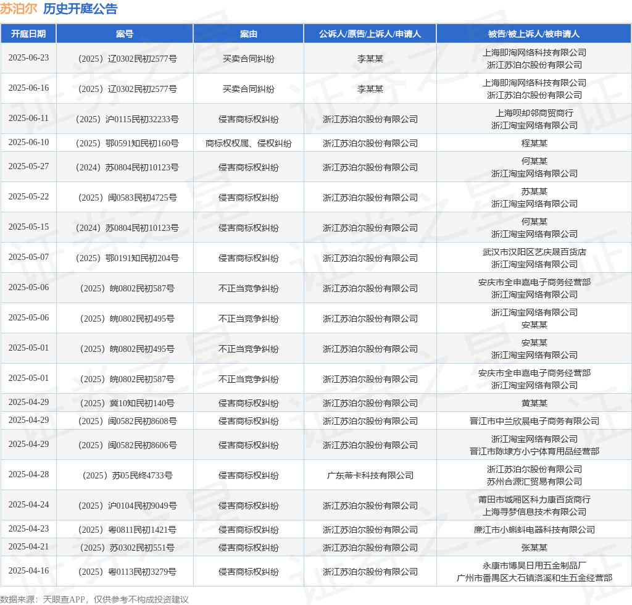Click the 苏泊尔 company name in the title

pyautogui.click(x=19, y=9)
